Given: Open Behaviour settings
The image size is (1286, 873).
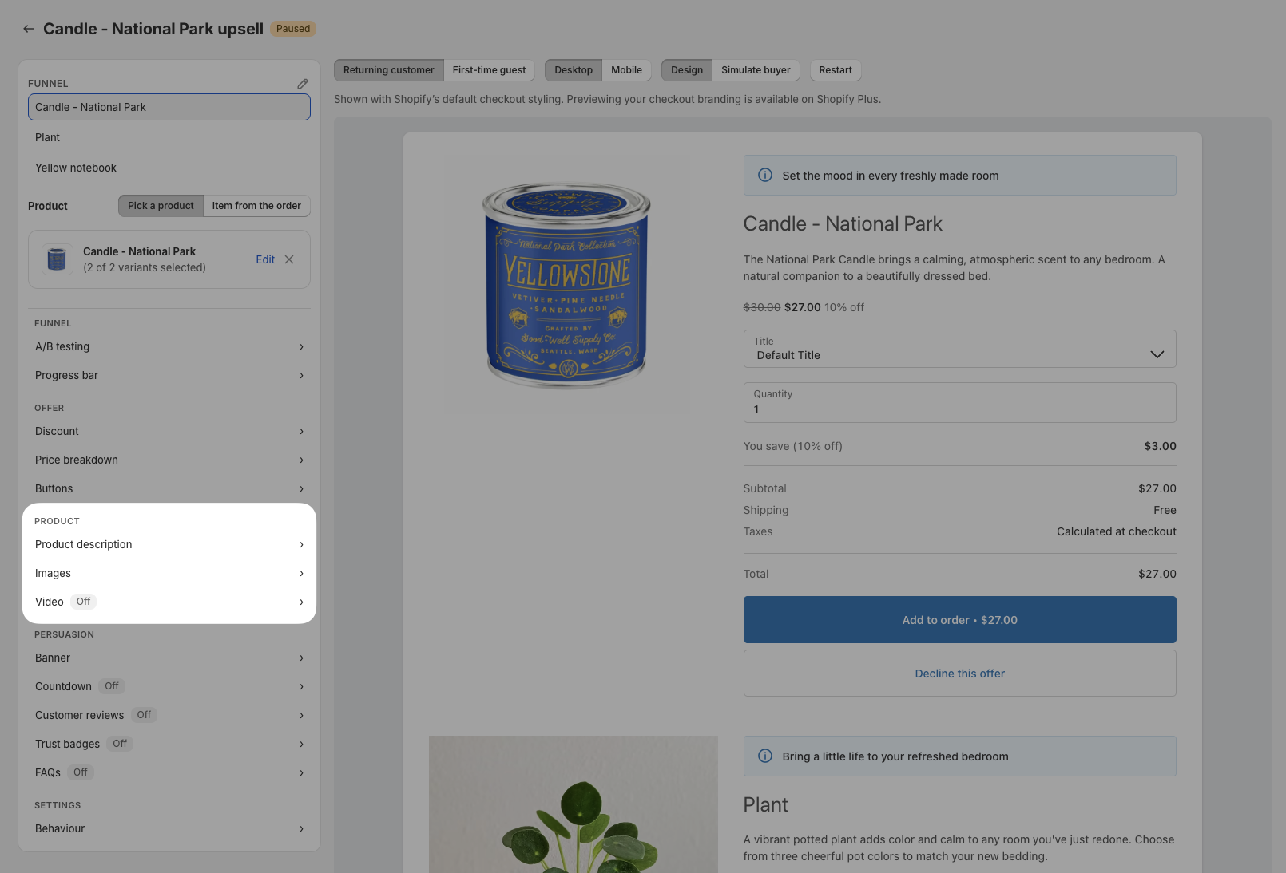Looking at the screenshot, I should click(169, 828).
